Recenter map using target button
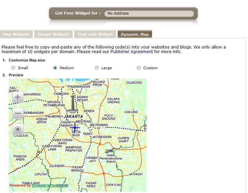This screenshot has width=248, height=193. pos(18,129)
